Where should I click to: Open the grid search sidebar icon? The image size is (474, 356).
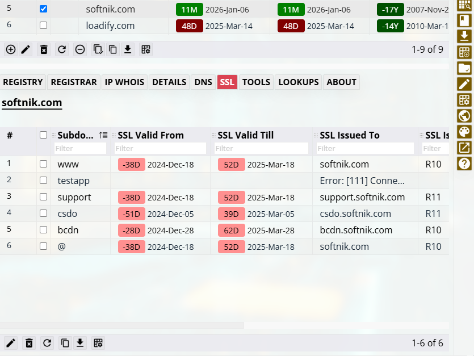pyautogui.click(x=464, y=5)
